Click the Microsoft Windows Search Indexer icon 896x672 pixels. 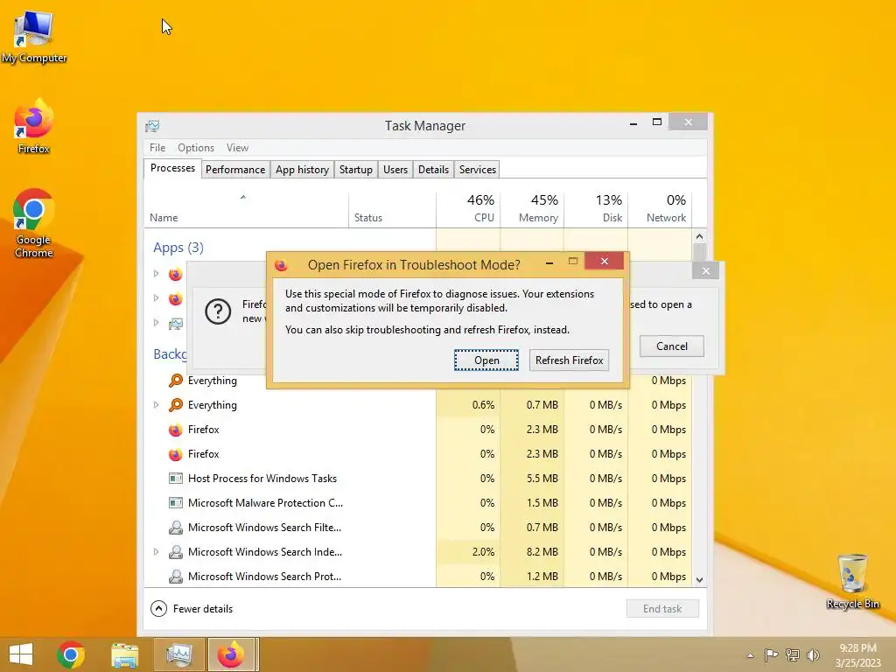175,552
